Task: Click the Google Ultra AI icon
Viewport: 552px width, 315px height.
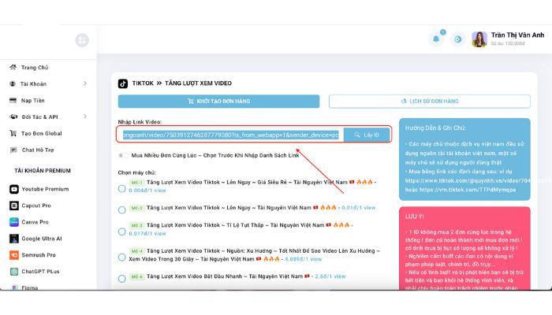Action: (x=14, y=239)
